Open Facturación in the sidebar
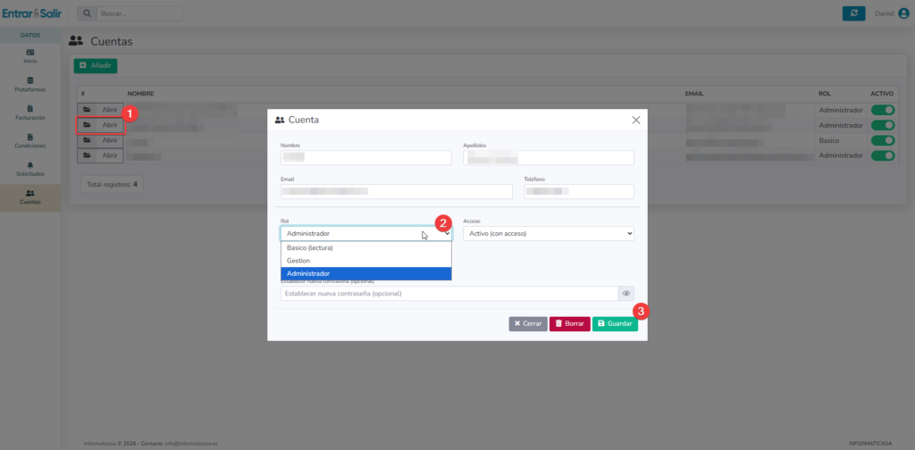 30,112
